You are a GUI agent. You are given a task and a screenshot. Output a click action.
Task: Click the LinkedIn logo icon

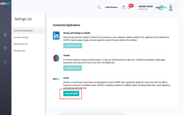click(x=56, y=36)
